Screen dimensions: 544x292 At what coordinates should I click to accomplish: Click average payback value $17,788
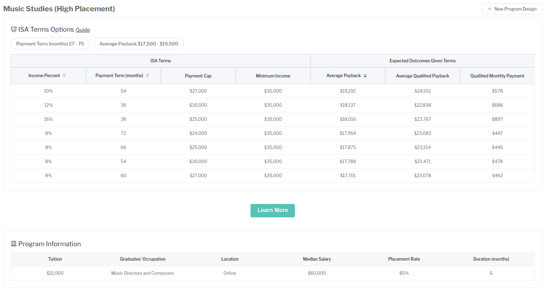pyautogui.click(x=348, y=161)
